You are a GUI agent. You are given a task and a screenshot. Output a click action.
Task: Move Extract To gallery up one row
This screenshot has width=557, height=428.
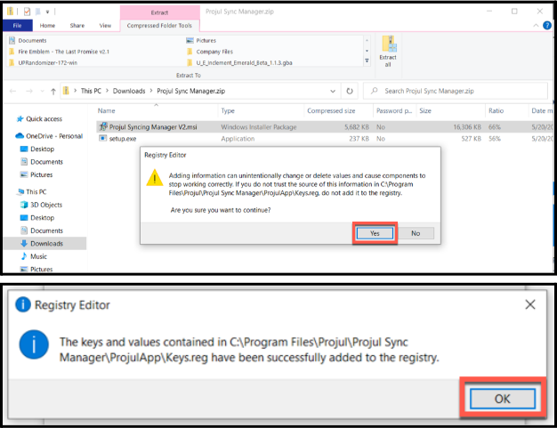(367, 40)
